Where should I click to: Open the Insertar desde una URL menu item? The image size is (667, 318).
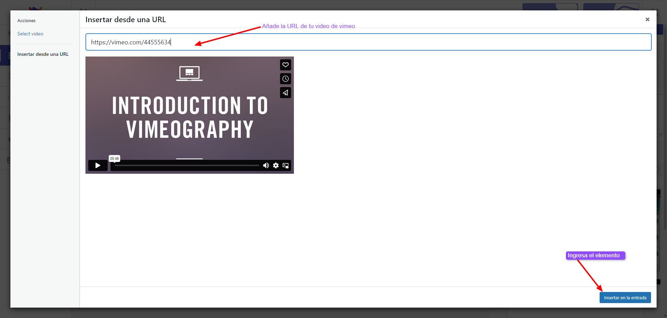(43, 54)
